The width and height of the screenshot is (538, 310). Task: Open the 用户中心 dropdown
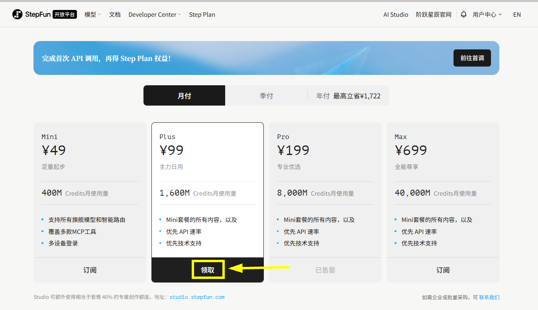[x=487, y=14]
